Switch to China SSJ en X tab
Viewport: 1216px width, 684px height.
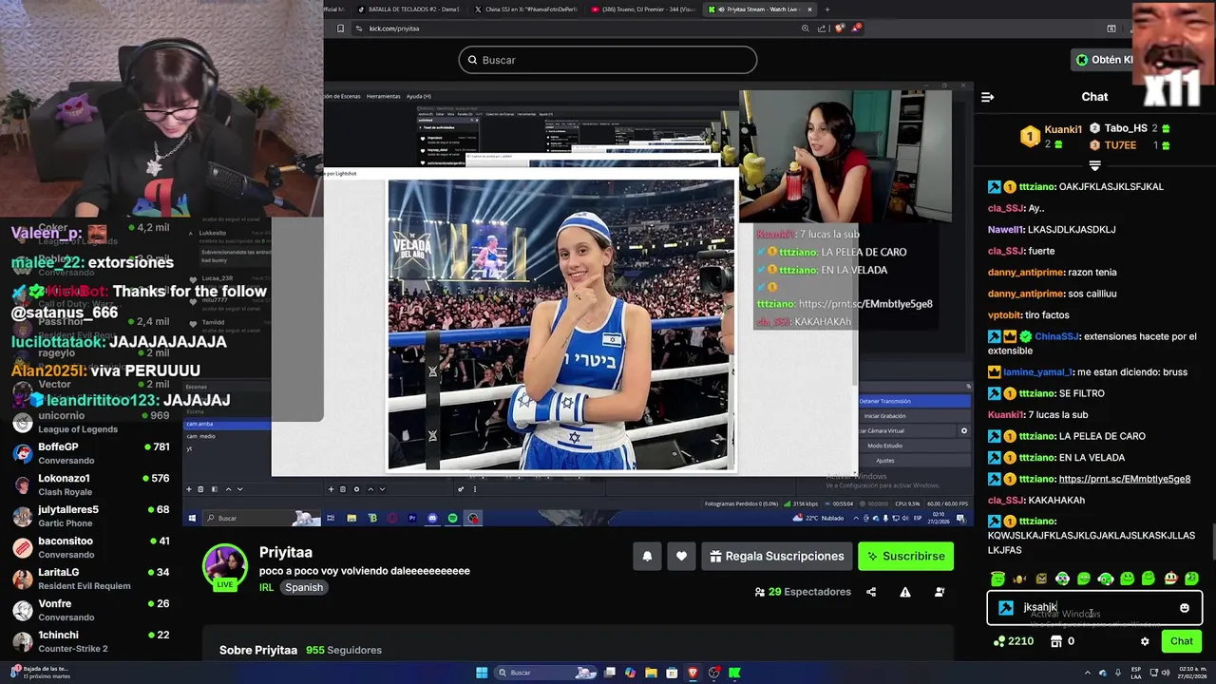[526, 9]
